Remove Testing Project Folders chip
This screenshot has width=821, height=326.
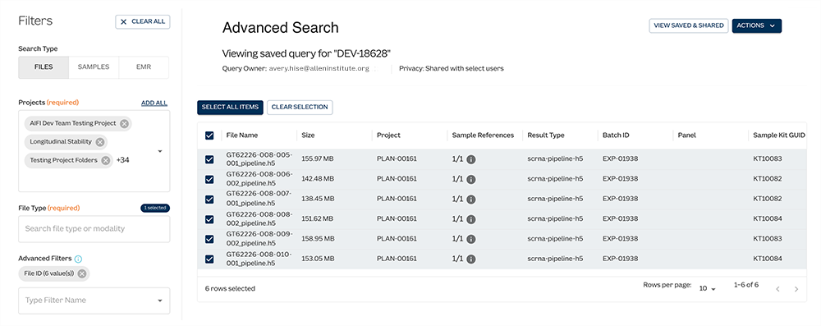click(x=106, y=160)
